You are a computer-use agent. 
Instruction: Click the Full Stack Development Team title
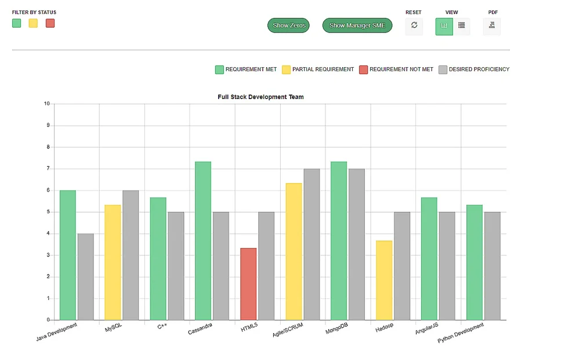click(261, 97)
